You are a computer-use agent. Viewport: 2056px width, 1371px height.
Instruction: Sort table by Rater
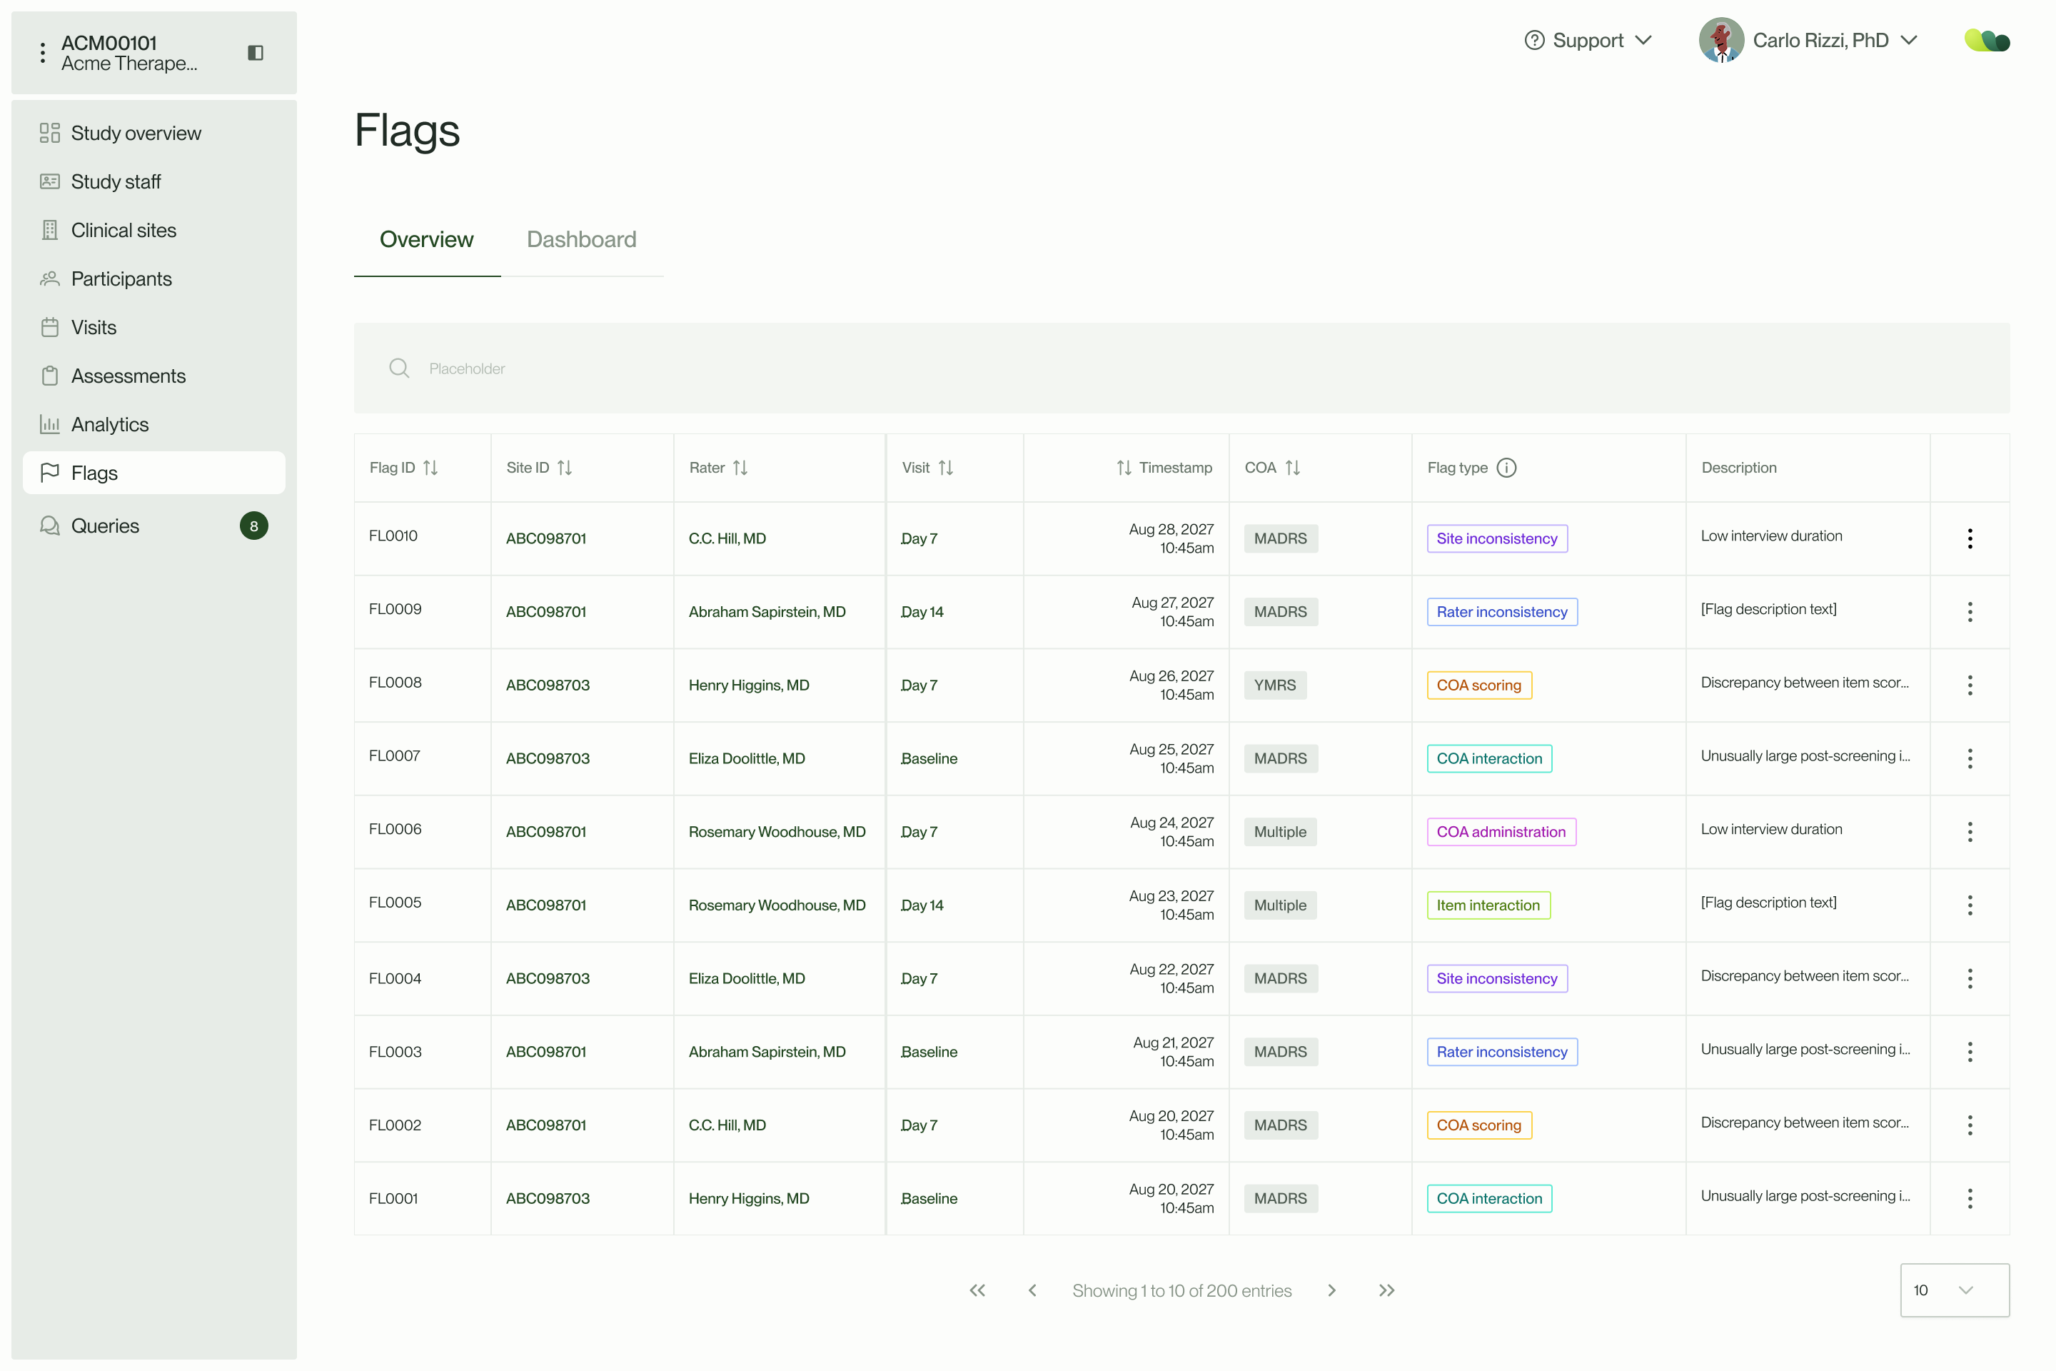740,468
